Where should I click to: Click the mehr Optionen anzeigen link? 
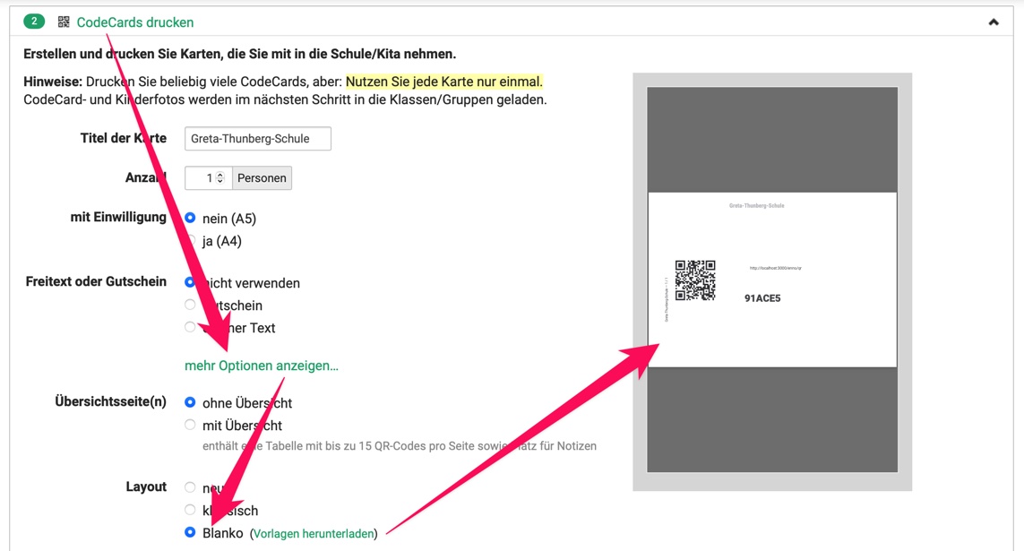262,366
